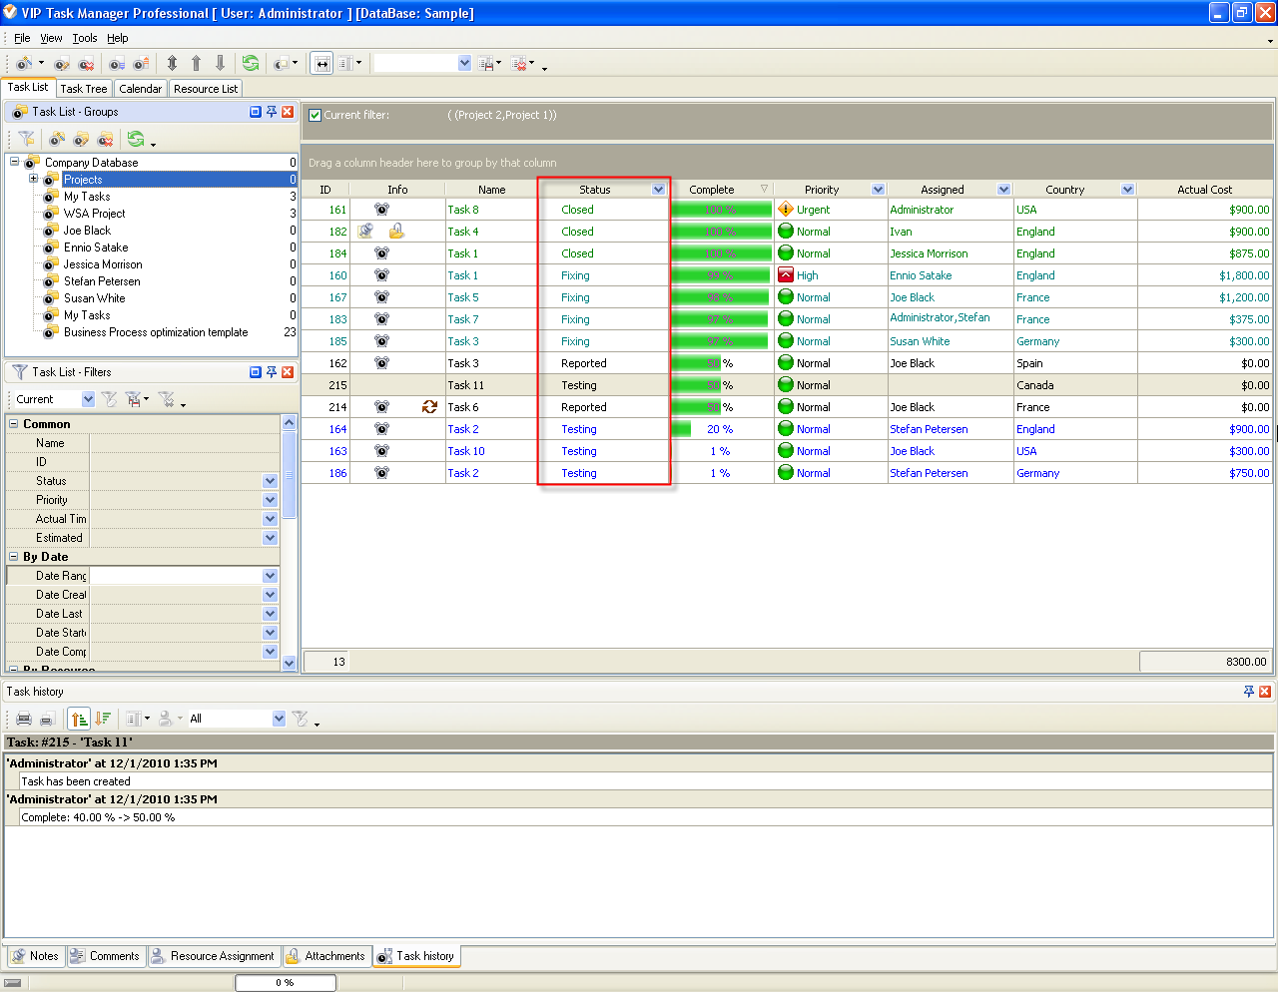This screenshot has height=992, width=1278.
Task: Open the All filter dropdown in Task history
Action: coord(278,719)
